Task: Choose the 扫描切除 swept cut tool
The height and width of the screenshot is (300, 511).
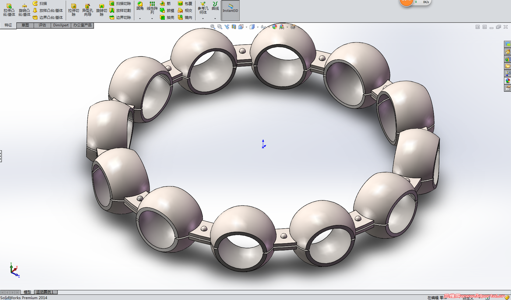Action: [120, 3]
